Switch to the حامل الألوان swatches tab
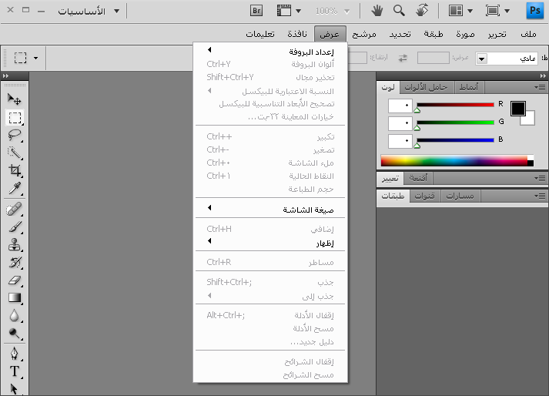This screenshot has width=549, height=396. tap(431, 87)
